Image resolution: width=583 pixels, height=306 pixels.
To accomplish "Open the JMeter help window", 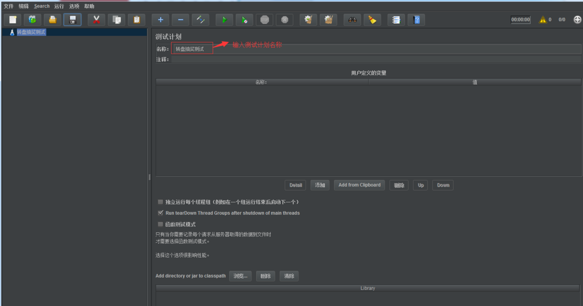I will point(416,19).
